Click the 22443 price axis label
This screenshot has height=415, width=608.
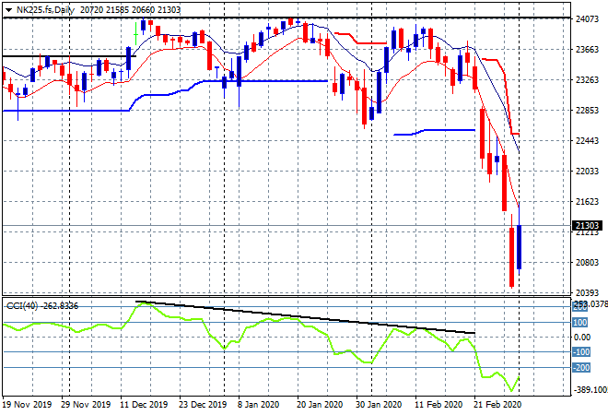[x=587, y=140]
